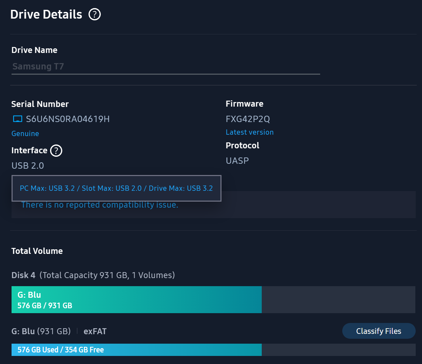
Task: Click the Disk 4 heading
Action: [23, 275]
